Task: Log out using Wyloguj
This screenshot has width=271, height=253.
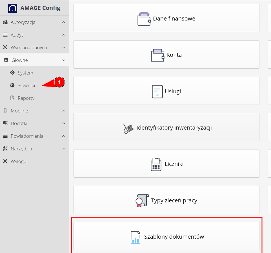Action: coord(19,161)
